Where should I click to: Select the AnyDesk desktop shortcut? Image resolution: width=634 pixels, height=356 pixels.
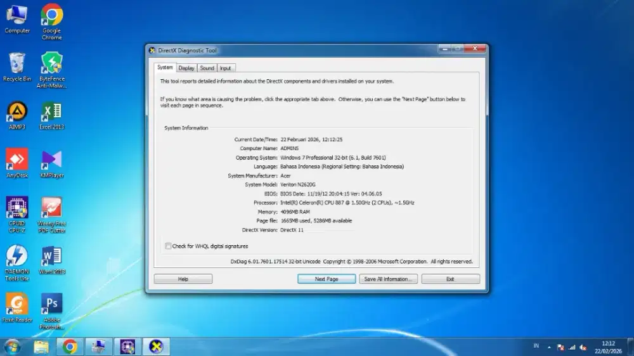(x=17, y=163)
